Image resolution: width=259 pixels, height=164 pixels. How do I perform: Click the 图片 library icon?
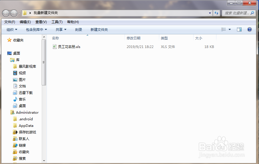[x=15, y=80]
